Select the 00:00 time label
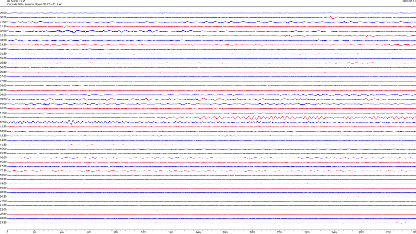 (x=3, y=13)
